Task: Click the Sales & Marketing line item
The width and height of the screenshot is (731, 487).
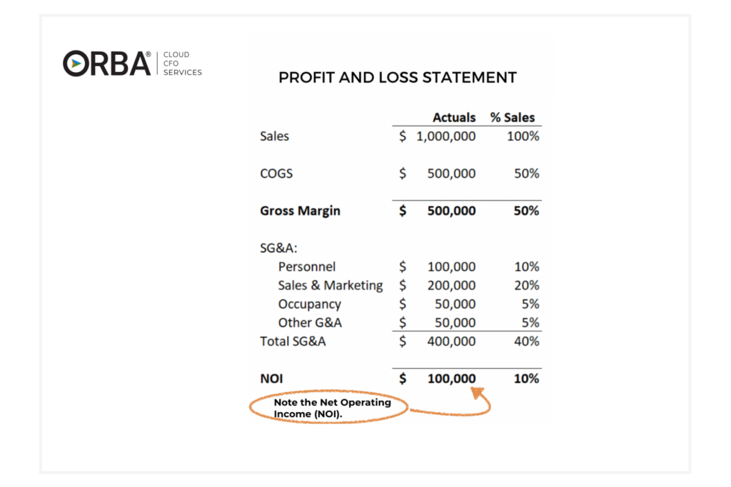Action: (331, 285)
